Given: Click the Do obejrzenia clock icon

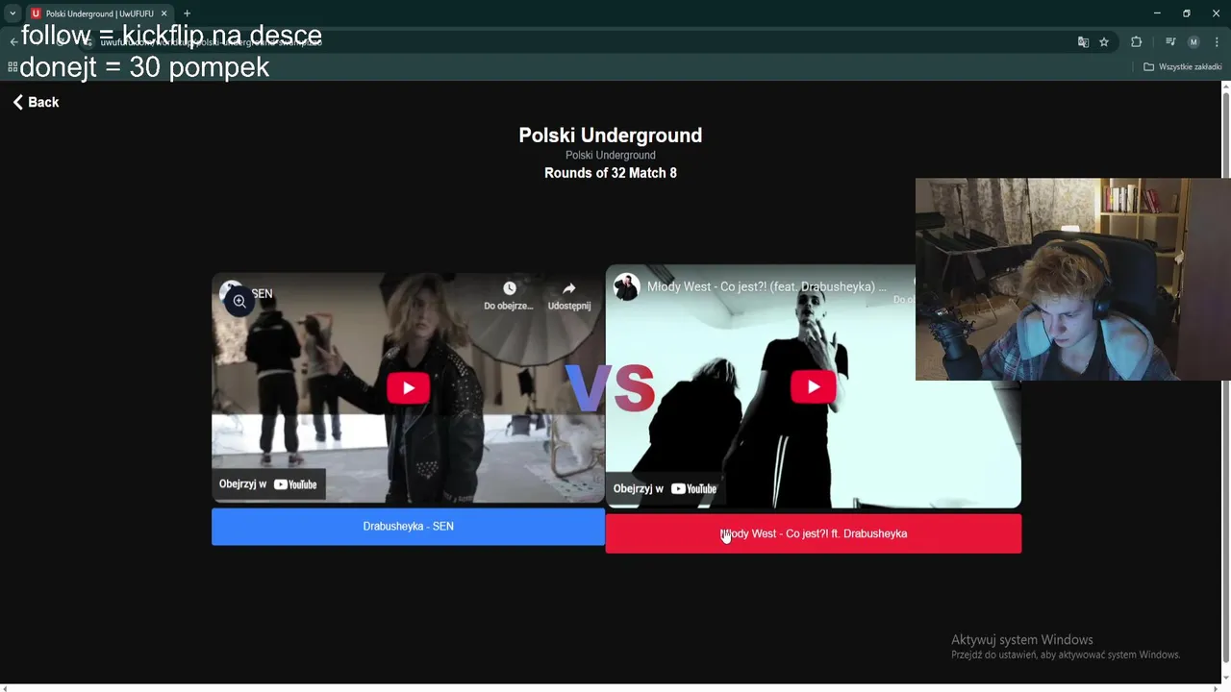Looking at the screenshot, I should click(509, 288).
